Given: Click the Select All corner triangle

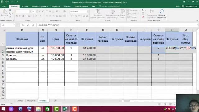Looking at the screenshot, I should coord(4,30).
